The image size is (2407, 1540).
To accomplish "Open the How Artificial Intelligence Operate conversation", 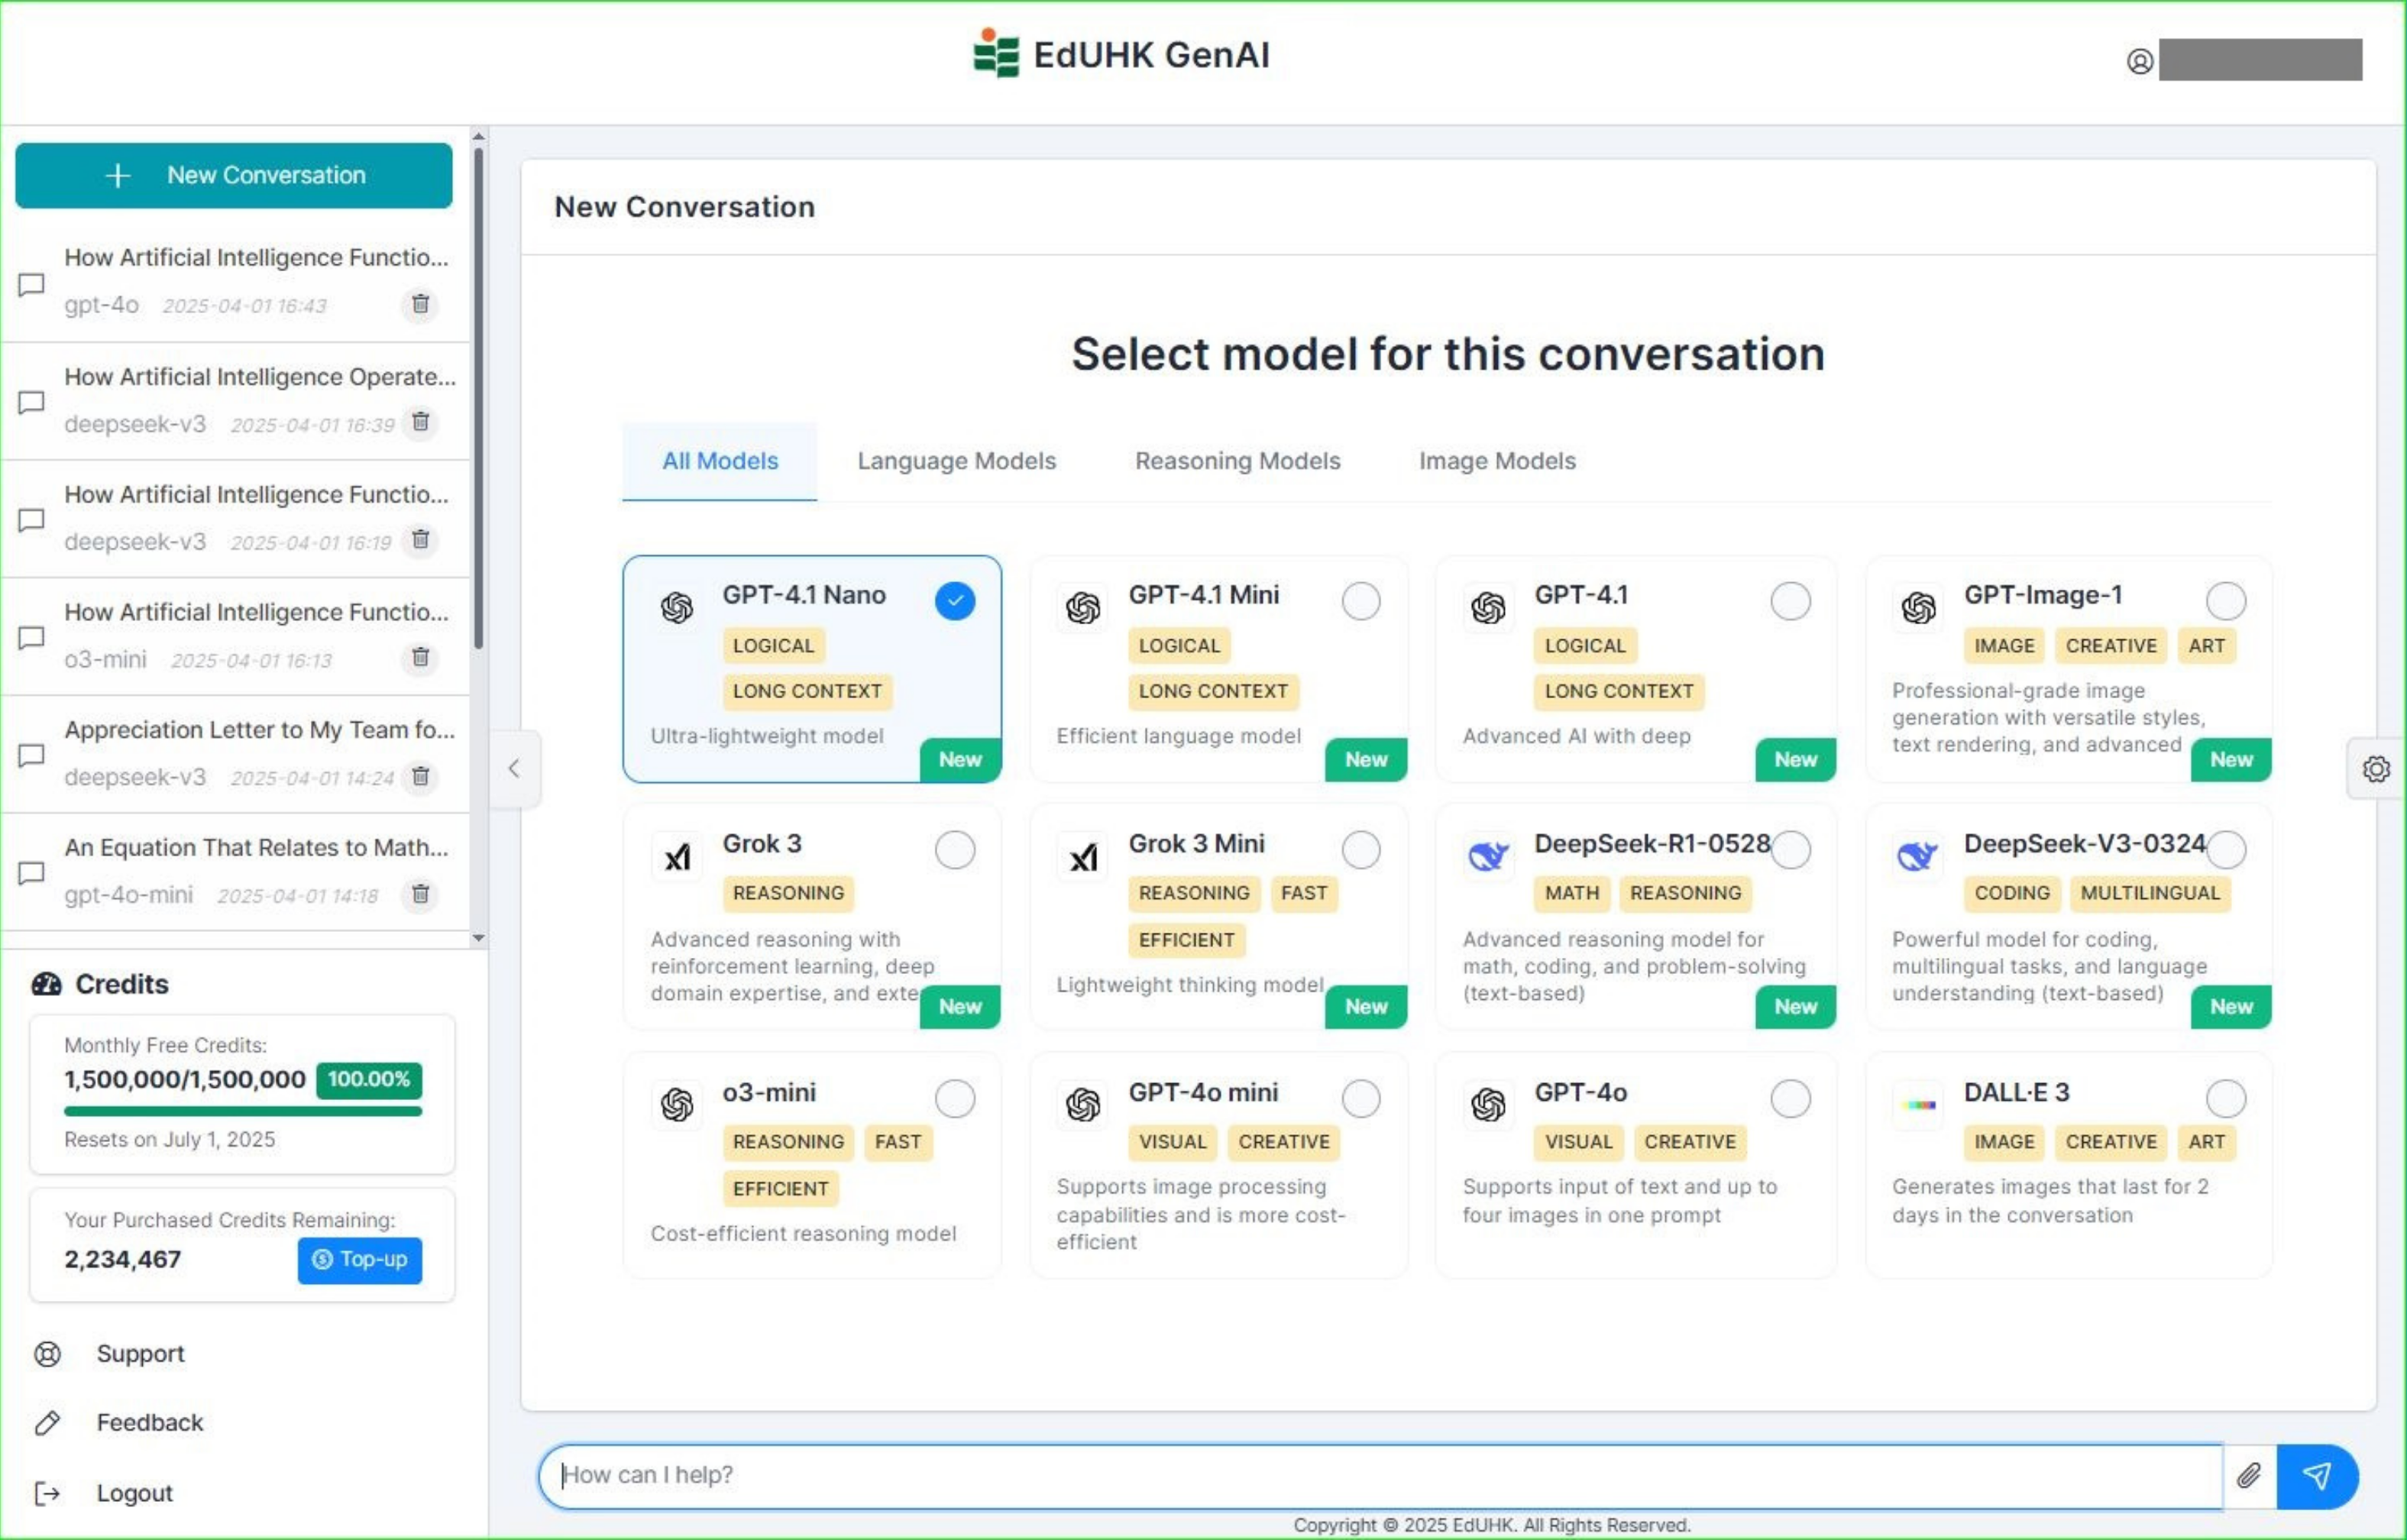I will pyautogui.click(x=236, y=401).
